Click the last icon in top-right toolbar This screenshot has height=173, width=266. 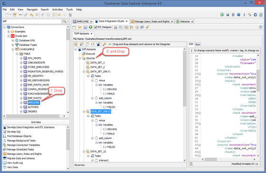pos(261,15)
